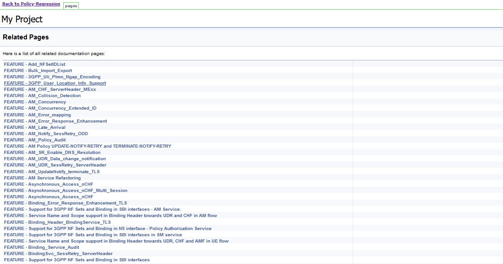Open FEATURE - AM_Error_Response_Enhancement page
The image size is (503, 264).
(55, 121)
